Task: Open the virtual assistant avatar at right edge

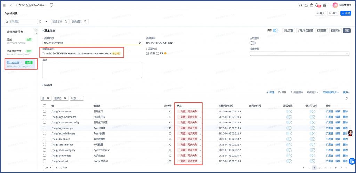Action: (x=350, y=133)
